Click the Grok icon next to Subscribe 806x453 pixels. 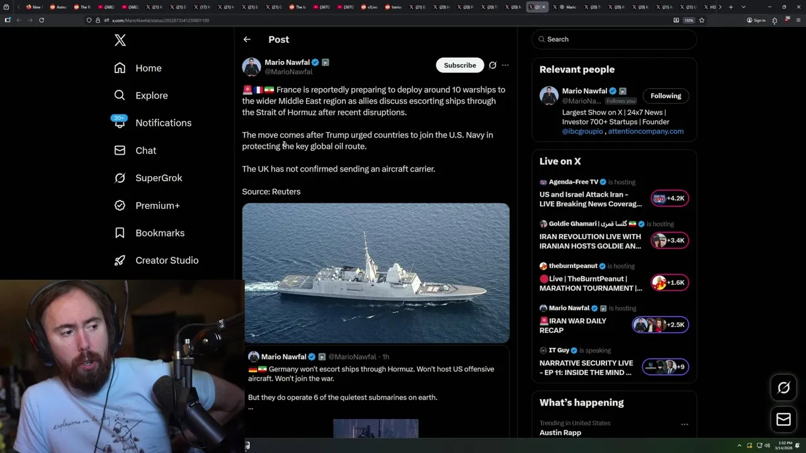[492, 65]
